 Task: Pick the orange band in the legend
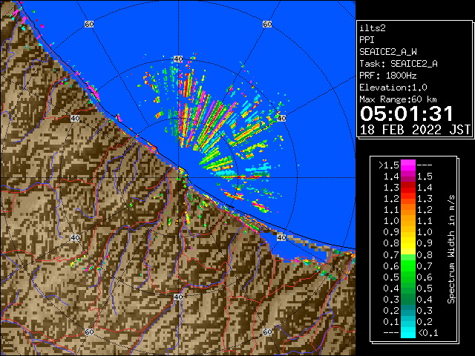[x=408, y=210]
